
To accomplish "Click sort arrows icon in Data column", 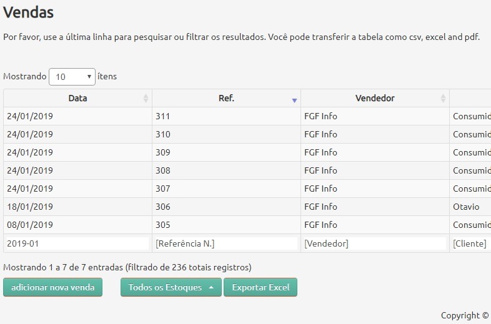I will [146, 99].
